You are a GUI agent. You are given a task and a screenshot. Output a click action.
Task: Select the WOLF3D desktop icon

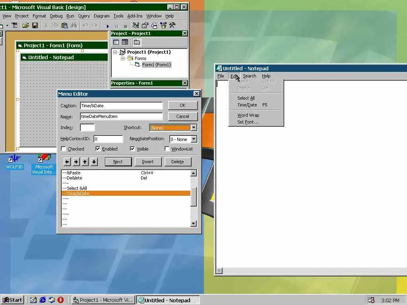(x=14, y=162)
